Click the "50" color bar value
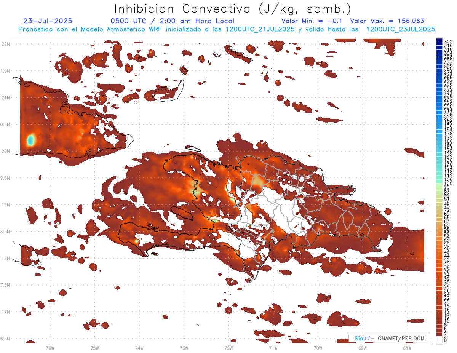Viewport: 457px width, 353px height. pyautogui.click(x=447, y=244)
